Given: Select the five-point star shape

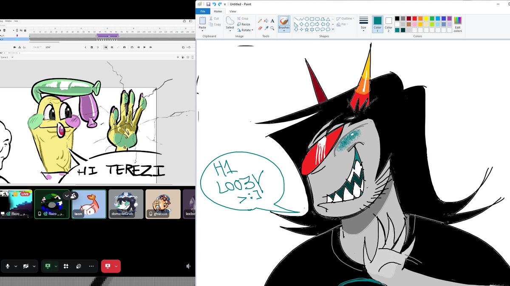Looking at the screenshot, I should point(306,29).
